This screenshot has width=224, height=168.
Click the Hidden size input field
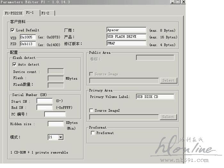[56, 124]
